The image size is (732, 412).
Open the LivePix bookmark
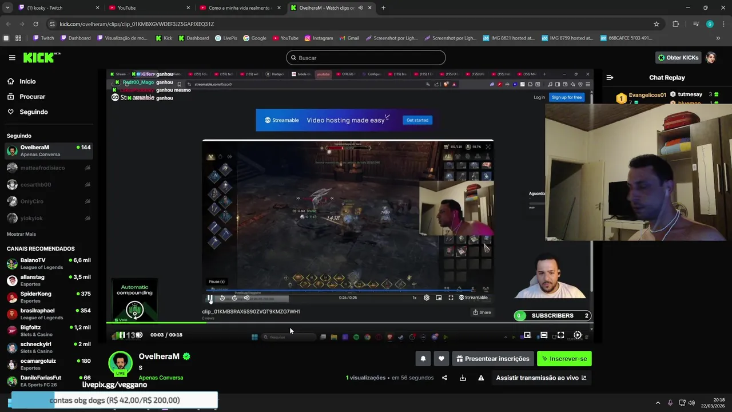(x=226, y=38)
